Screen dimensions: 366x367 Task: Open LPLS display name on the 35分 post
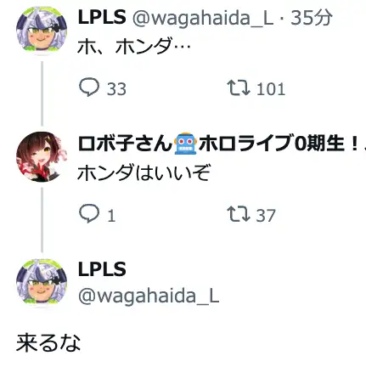tap(102, 17)
